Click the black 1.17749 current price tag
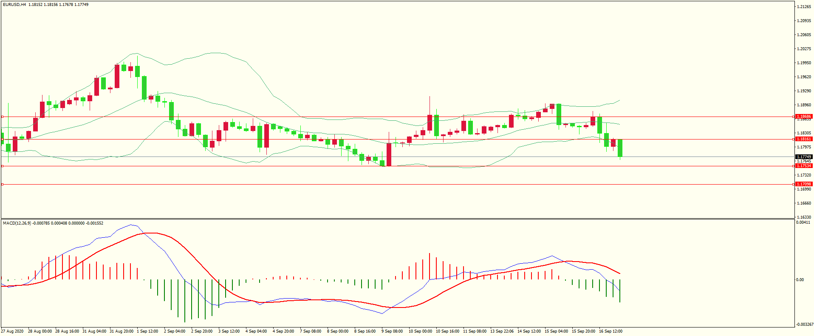This screenshot has width=814, height=336. tap(804, 157)
